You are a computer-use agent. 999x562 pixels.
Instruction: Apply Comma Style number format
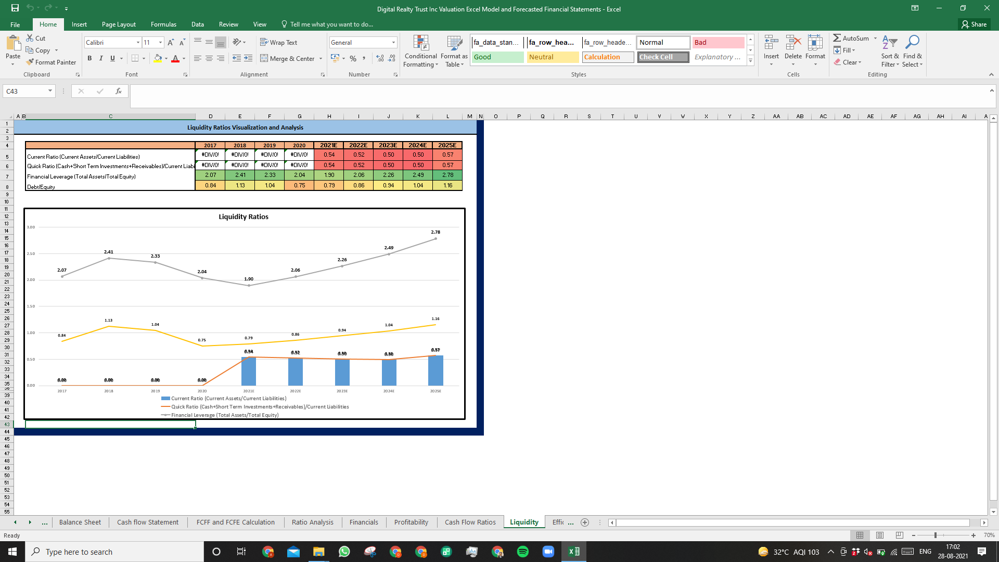364,58
